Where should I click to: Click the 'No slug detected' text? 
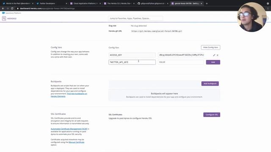point(138,26)
